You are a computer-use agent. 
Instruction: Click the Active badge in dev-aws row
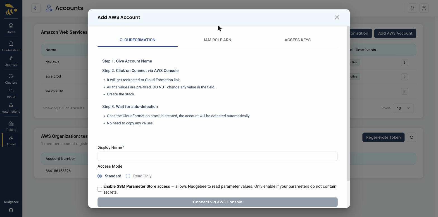[x=354, y=62]
